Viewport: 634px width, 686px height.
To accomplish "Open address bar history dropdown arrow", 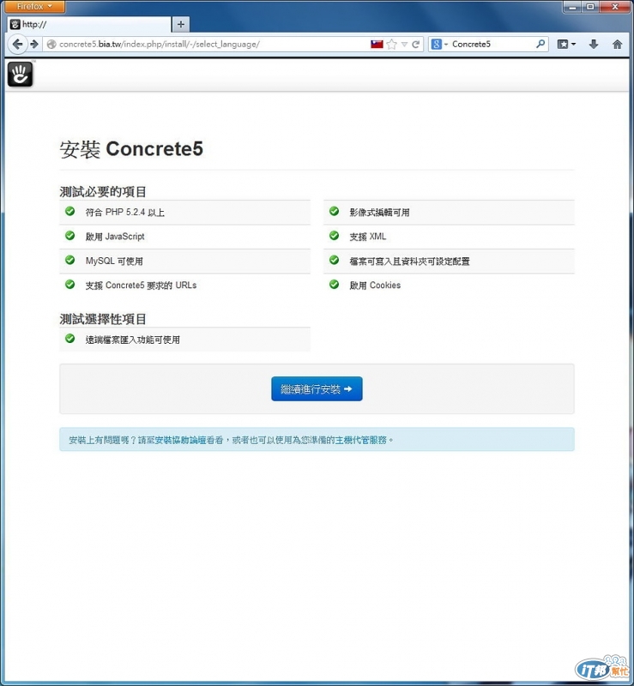I will [405, 45].
